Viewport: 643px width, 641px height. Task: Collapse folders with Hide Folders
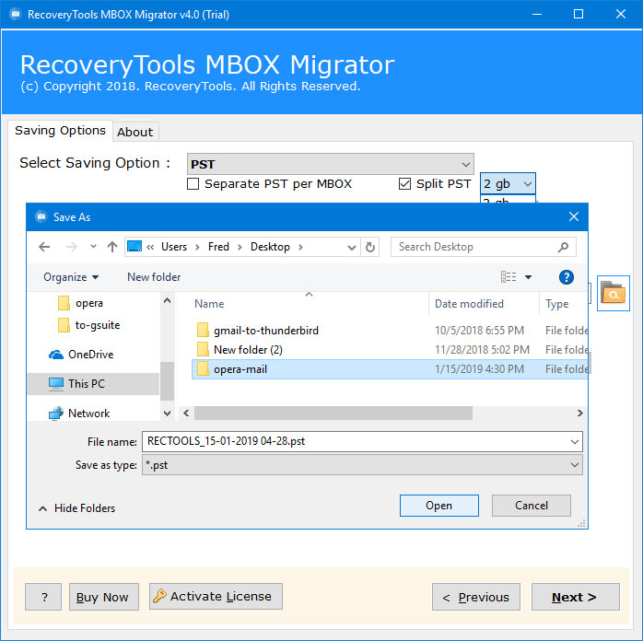[76, 508]
